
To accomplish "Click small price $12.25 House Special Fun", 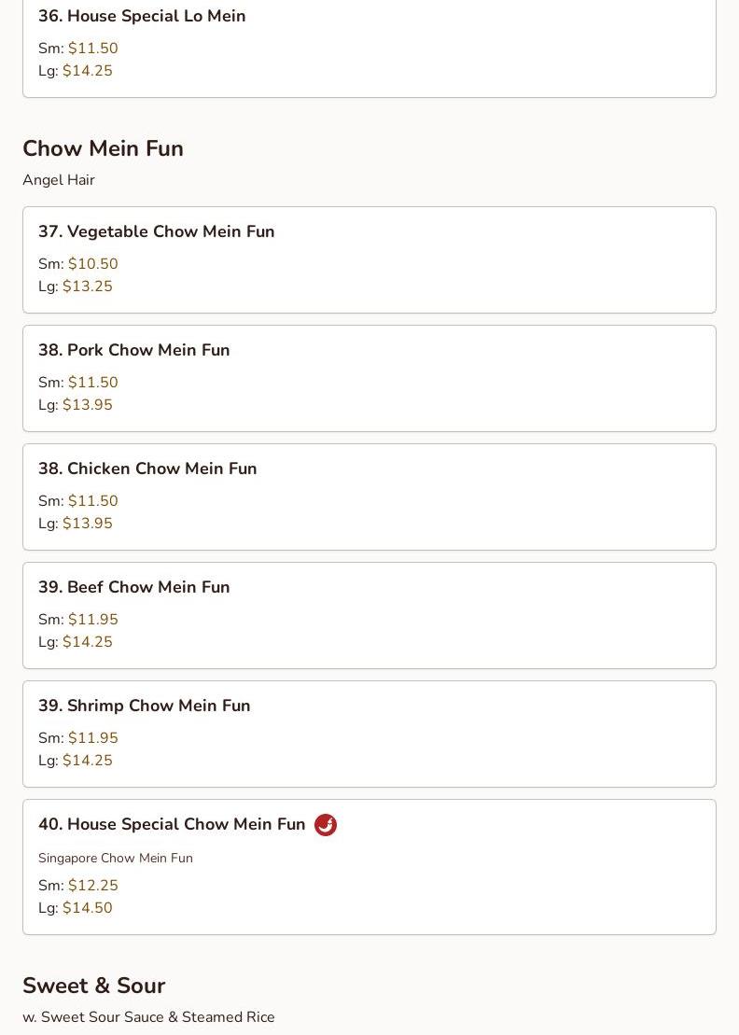I will coord(92,886).
